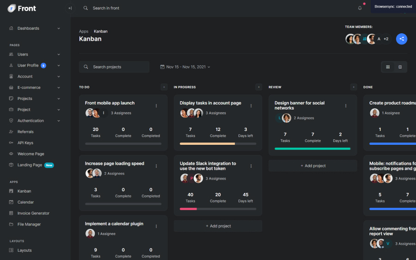Click Add project under In Progress column
416x260 pixels.
coord(218,226)
